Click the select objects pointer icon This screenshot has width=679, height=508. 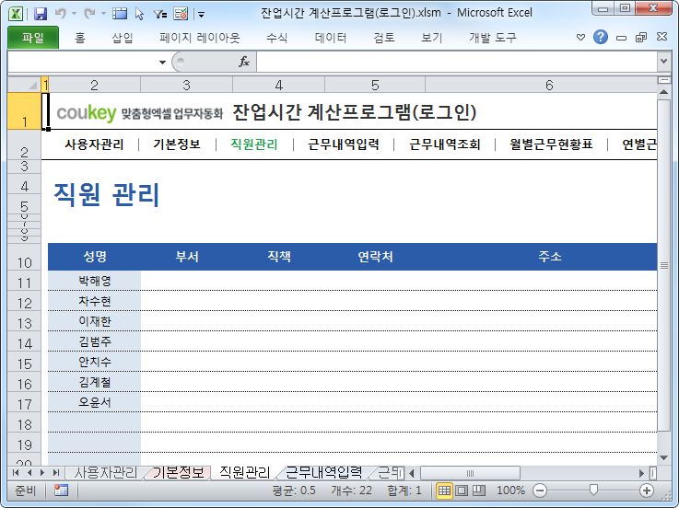pos(139,14)
